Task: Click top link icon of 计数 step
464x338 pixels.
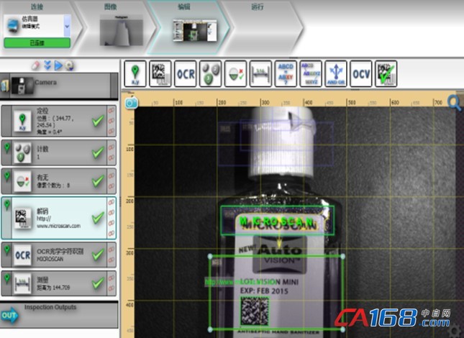Action: pos(112,147)
